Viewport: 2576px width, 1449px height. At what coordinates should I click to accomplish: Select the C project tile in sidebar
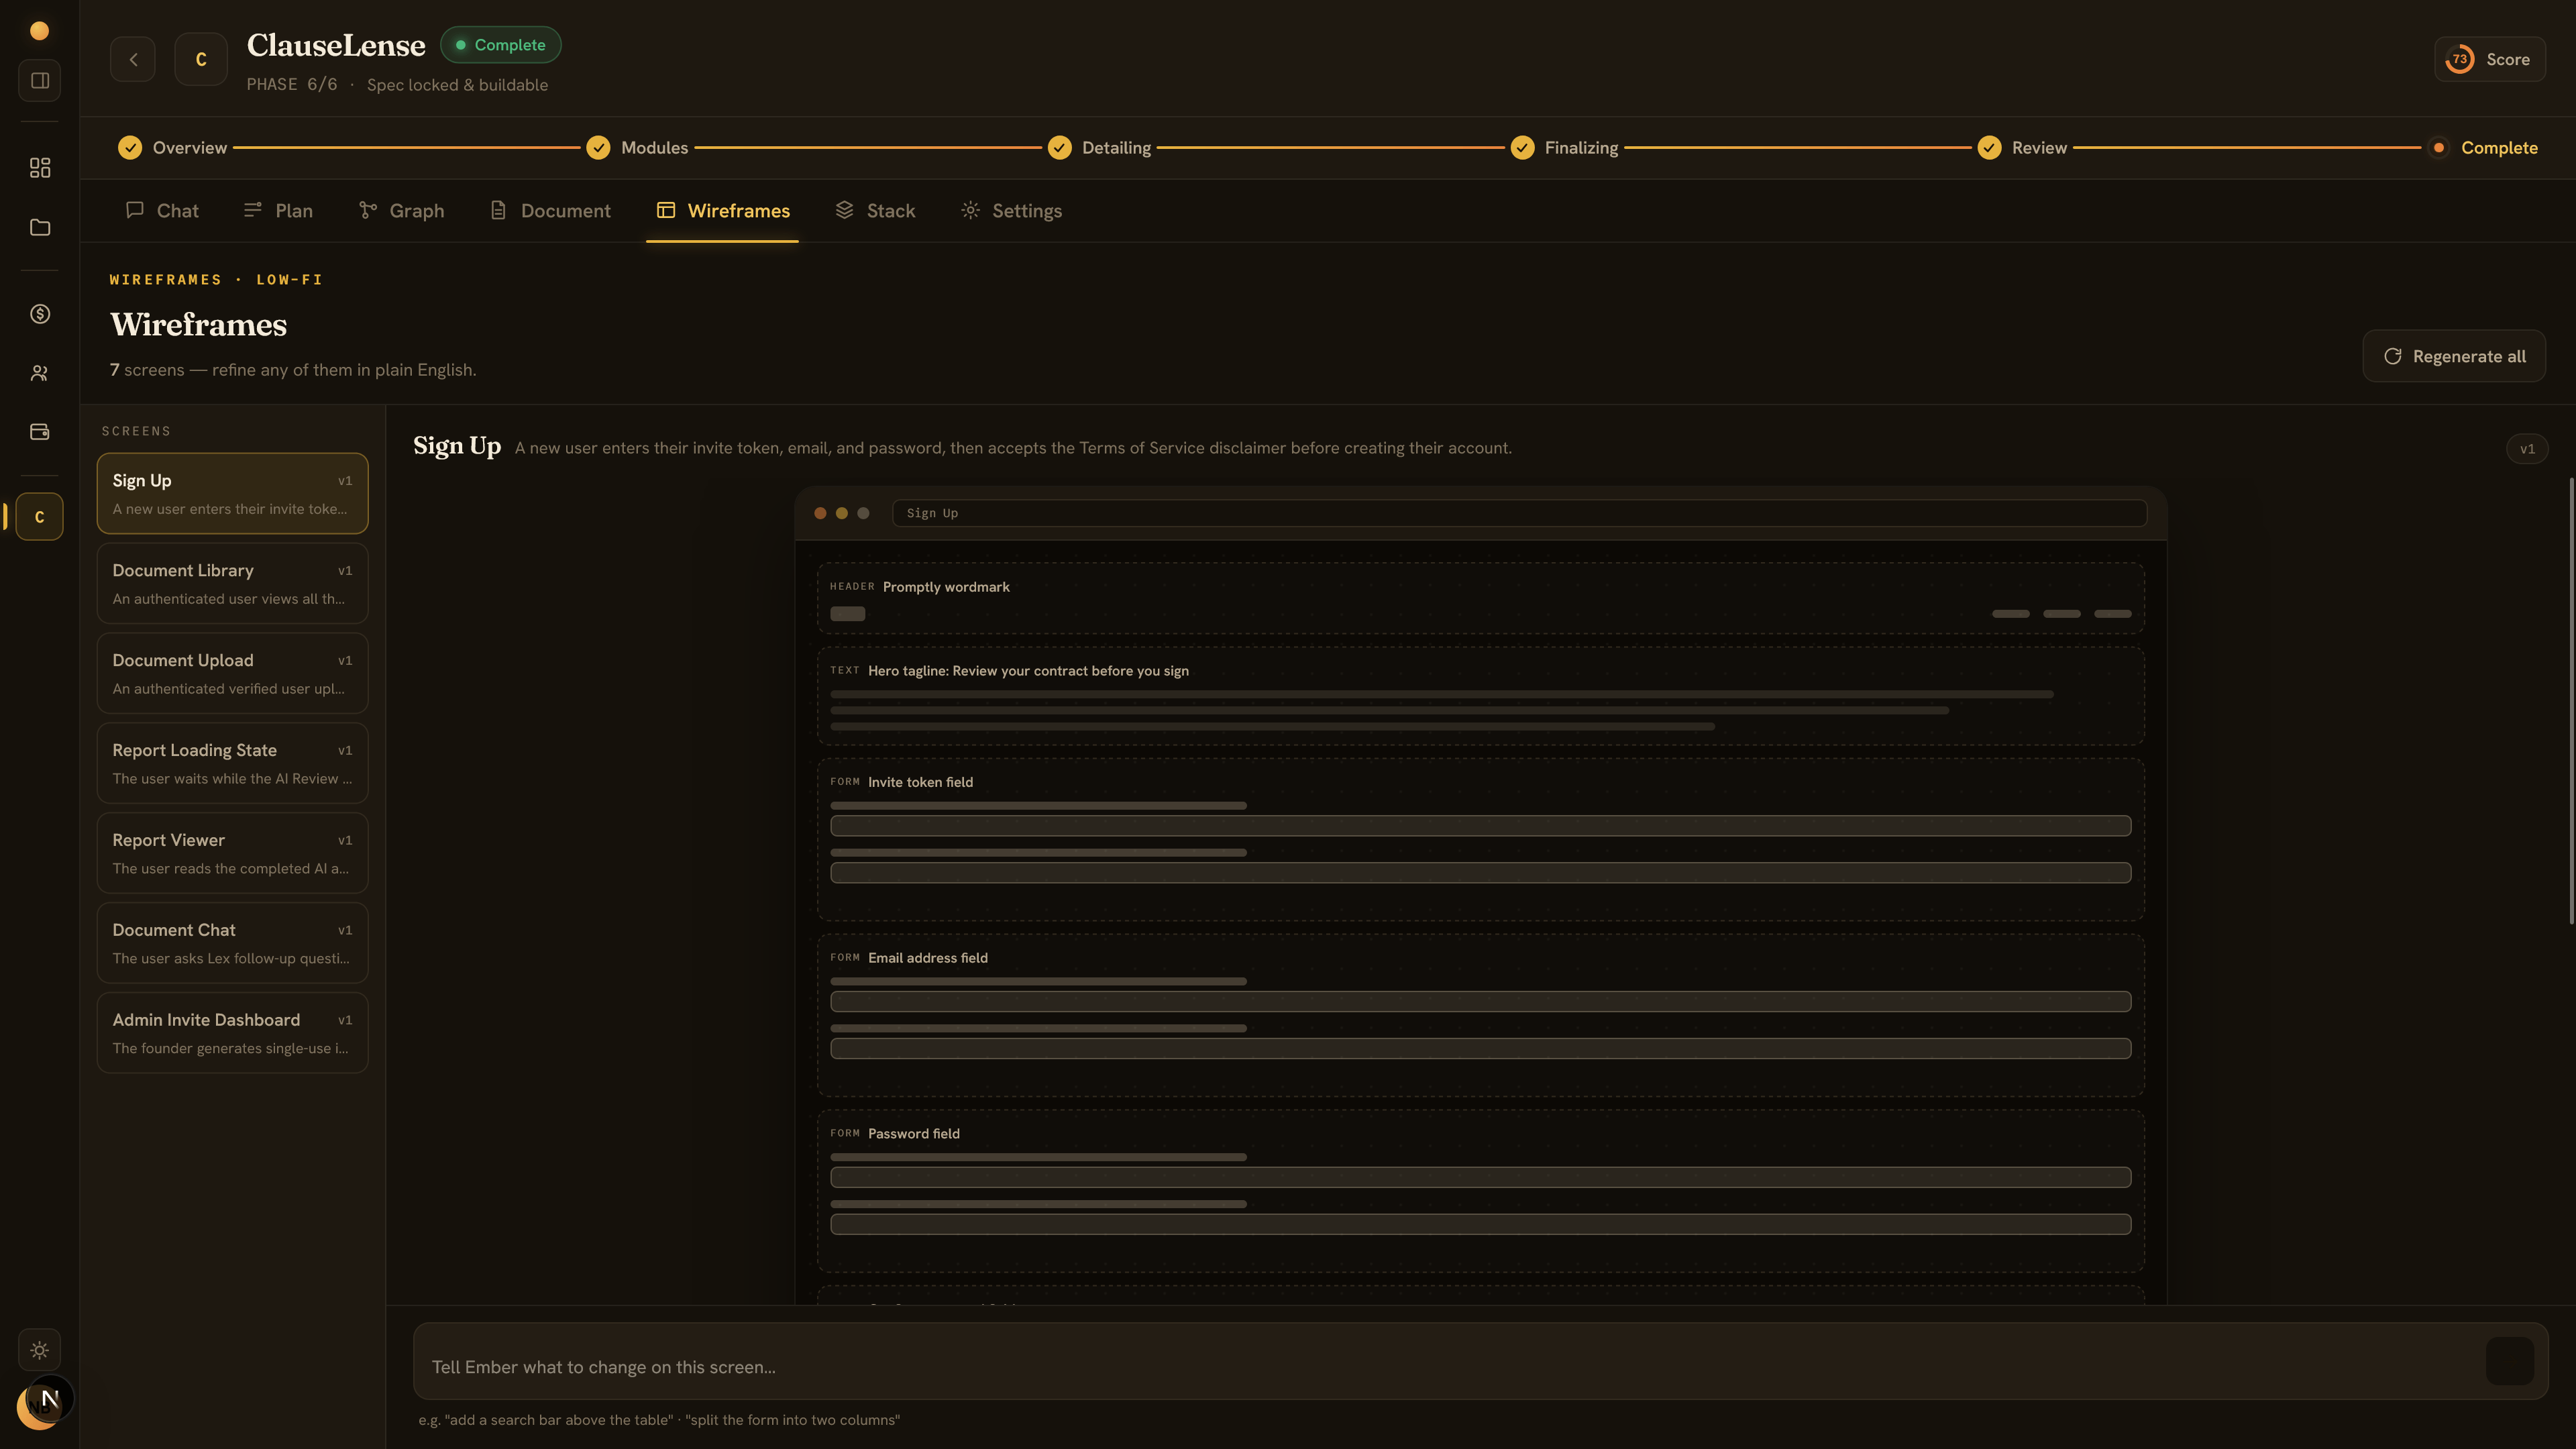click(40, 517)
